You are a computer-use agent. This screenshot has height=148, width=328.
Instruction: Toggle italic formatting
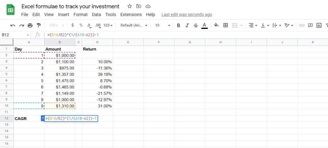pos(187,25)
